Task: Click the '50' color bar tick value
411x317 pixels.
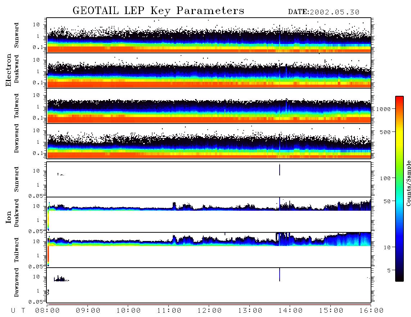Action: pos(387,201)
